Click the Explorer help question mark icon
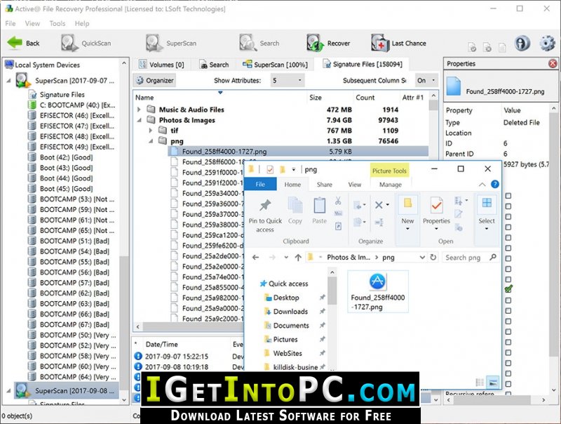This screenshot has width=561, height=424. point(495,184)
